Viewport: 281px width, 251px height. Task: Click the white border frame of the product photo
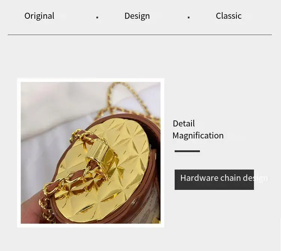click(91, 80)
